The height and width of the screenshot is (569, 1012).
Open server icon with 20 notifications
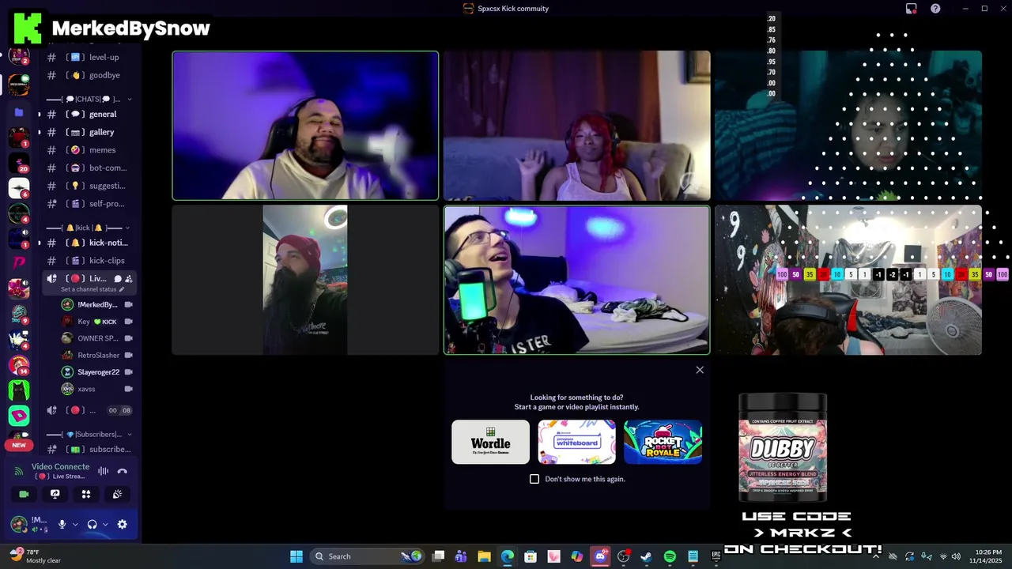point(19,163)
